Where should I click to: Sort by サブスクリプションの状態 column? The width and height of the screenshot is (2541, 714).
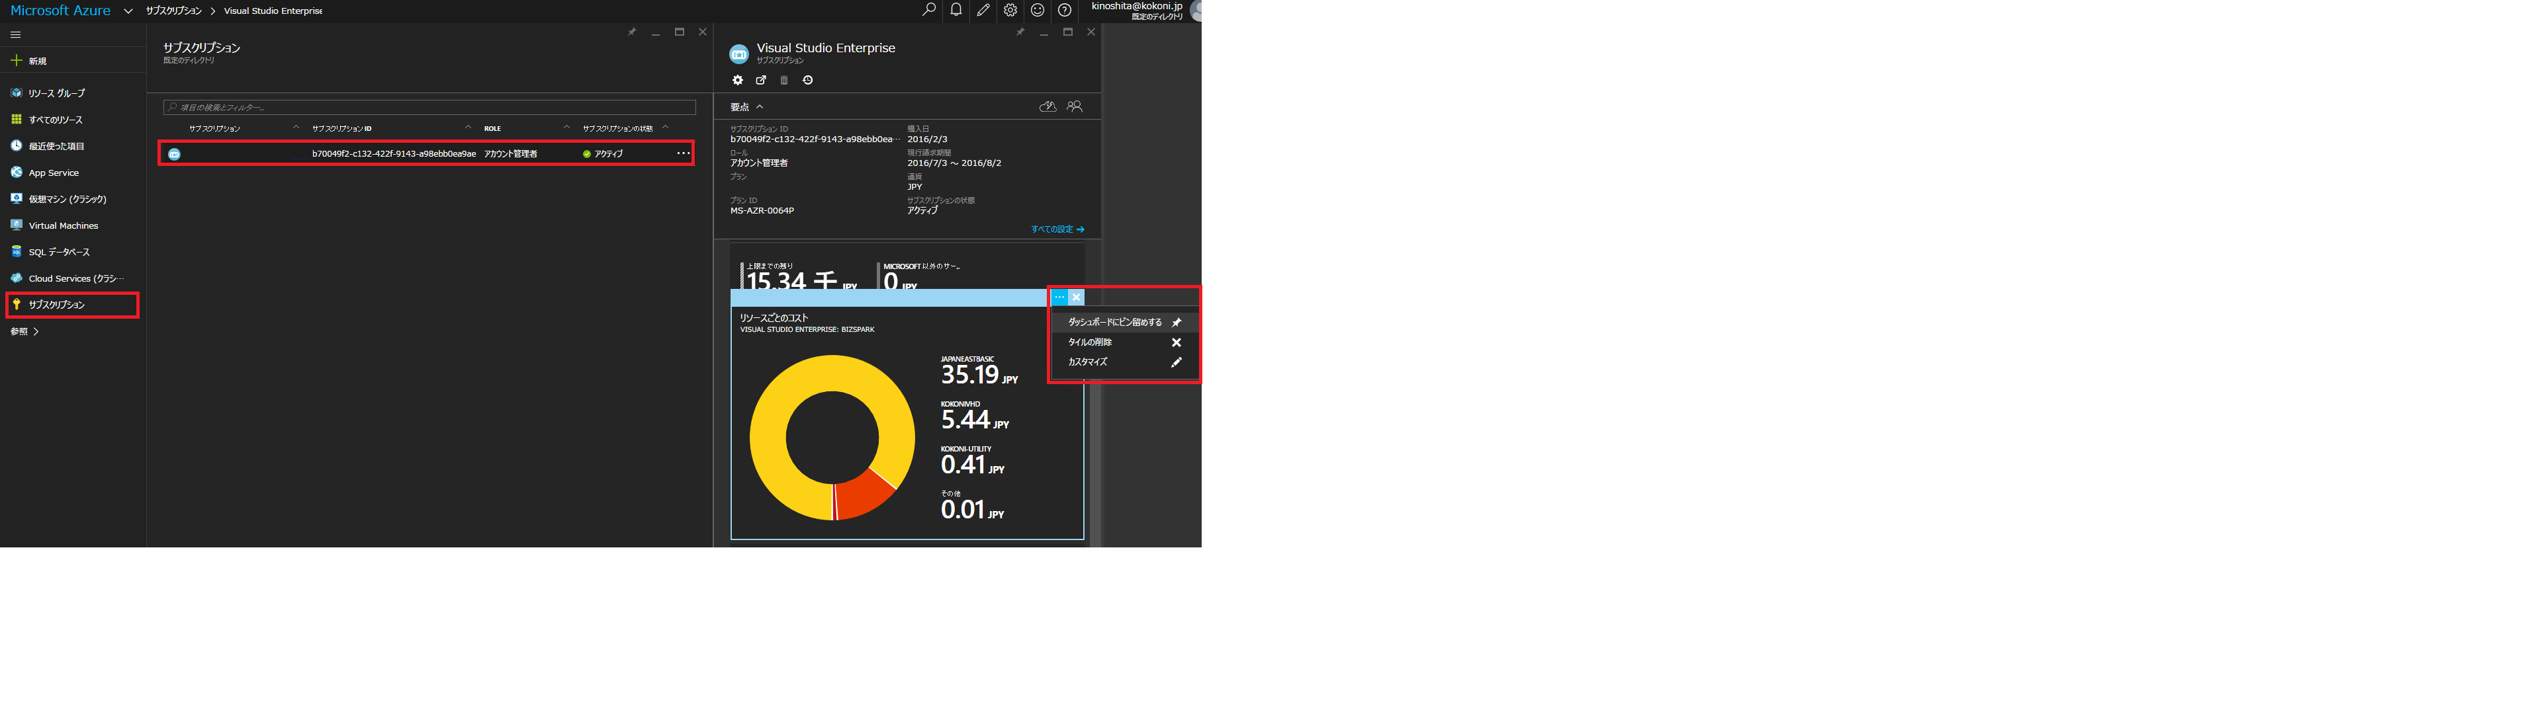coord(617,128)
